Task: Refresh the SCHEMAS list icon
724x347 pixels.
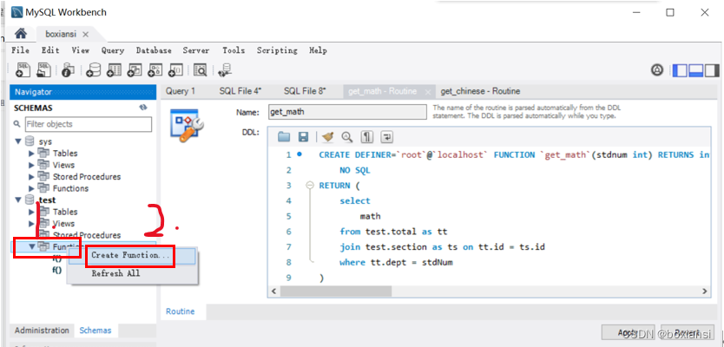Action: point(143,108)
